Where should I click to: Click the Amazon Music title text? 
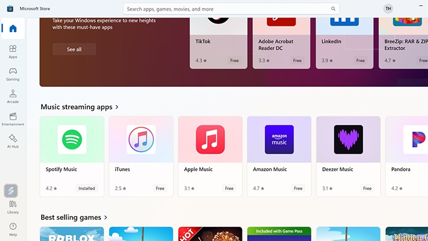point(270,170)
